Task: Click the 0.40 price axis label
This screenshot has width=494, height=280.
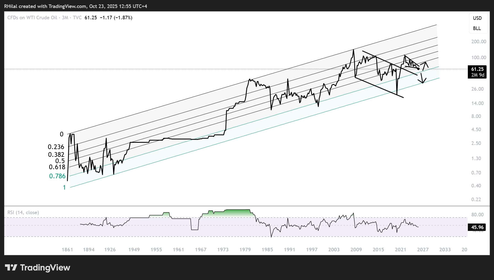Action: [476, 186]
